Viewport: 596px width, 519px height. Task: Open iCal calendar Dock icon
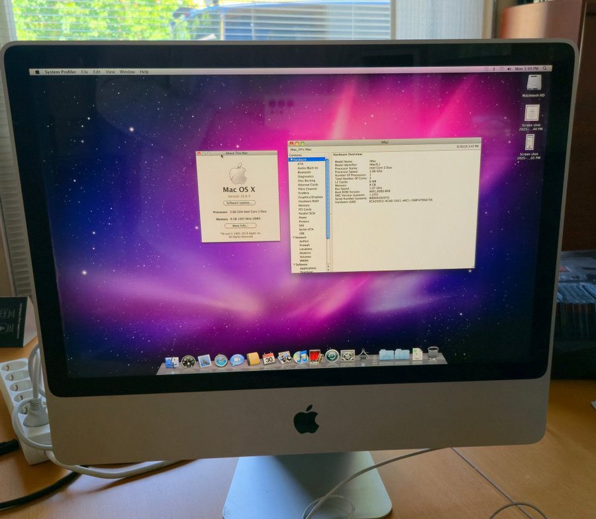pyautogui.click(x=268, y=359)
